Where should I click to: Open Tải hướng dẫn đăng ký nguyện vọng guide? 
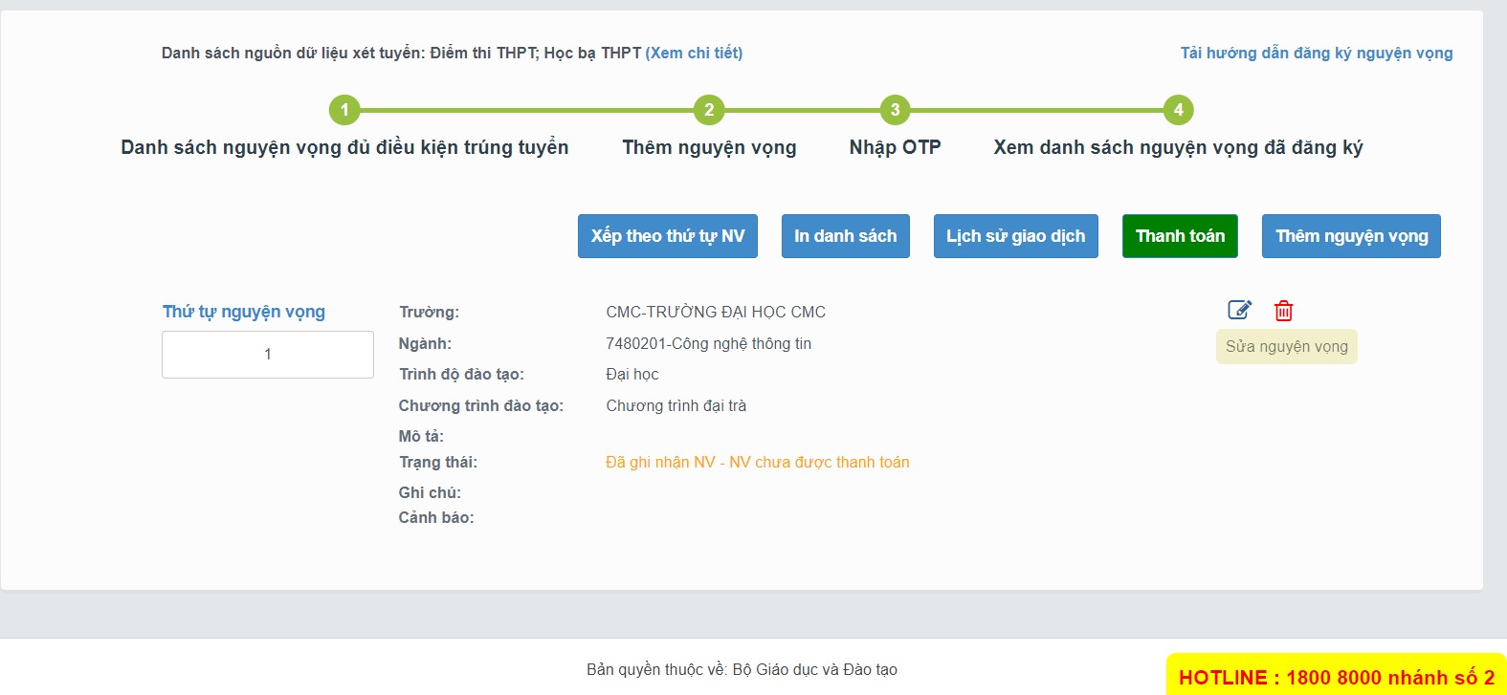1317,53
